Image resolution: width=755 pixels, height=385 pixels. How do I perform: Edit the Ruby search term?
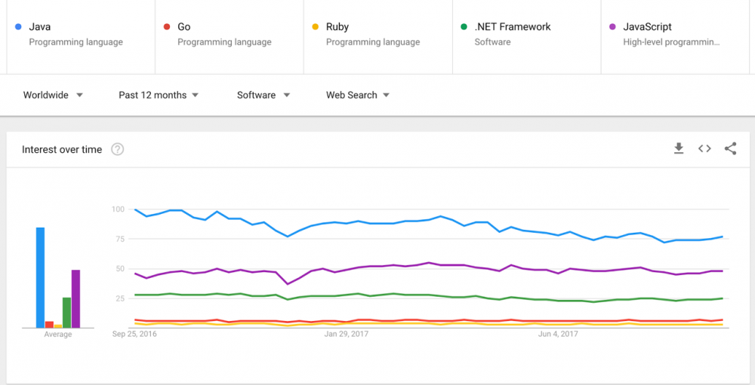pos(337,27)
